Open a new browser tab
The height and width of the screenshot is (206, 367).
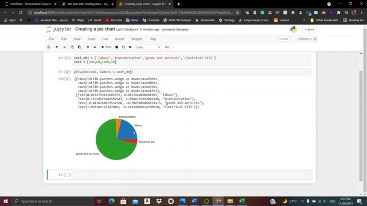pyautogui.click(x=178, y=4)
